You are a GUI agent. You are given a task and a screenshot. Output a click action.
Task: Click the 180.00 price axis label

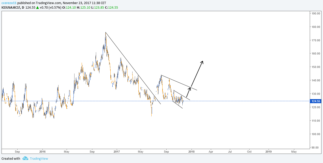pos(316,27)
